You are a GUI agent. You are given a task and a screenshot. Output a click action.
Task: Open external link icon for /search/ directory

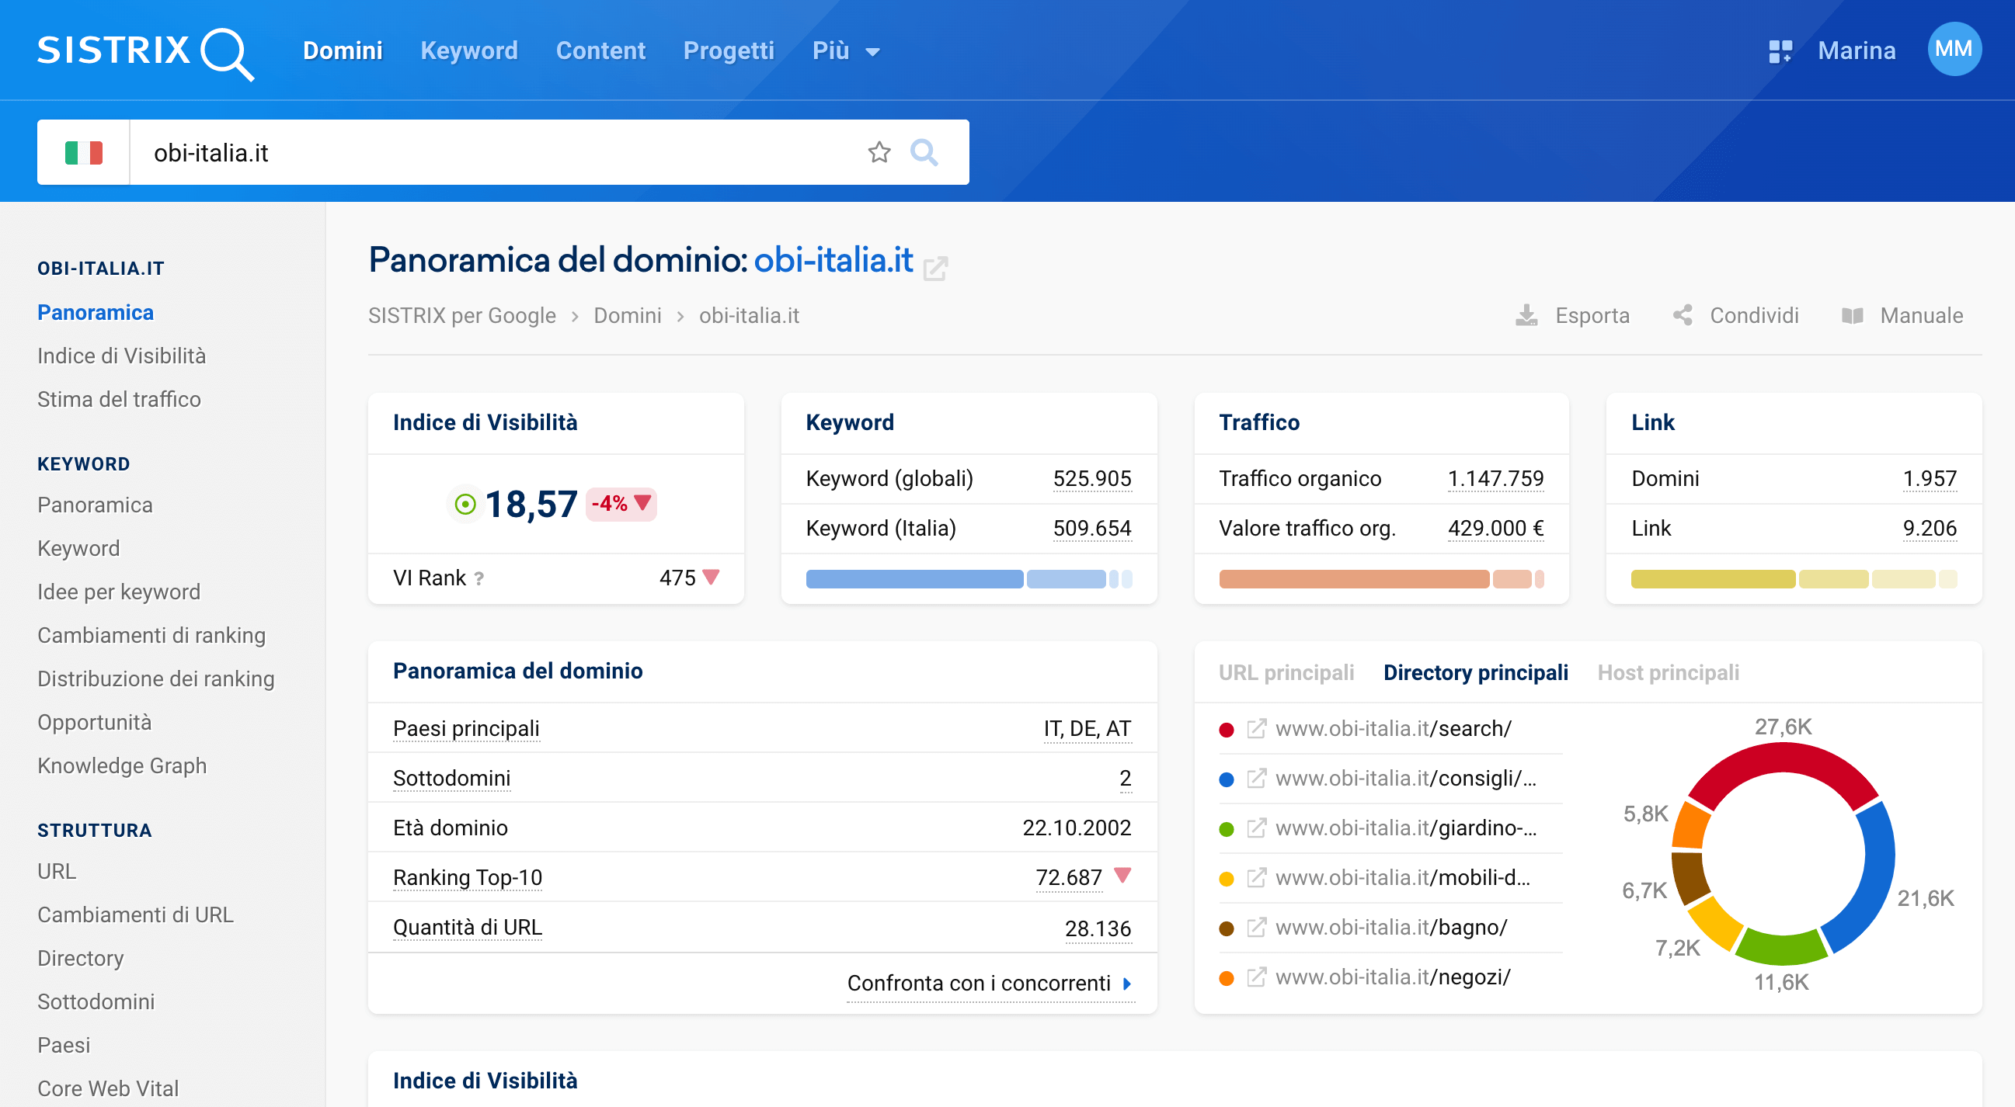point(1256,729)
